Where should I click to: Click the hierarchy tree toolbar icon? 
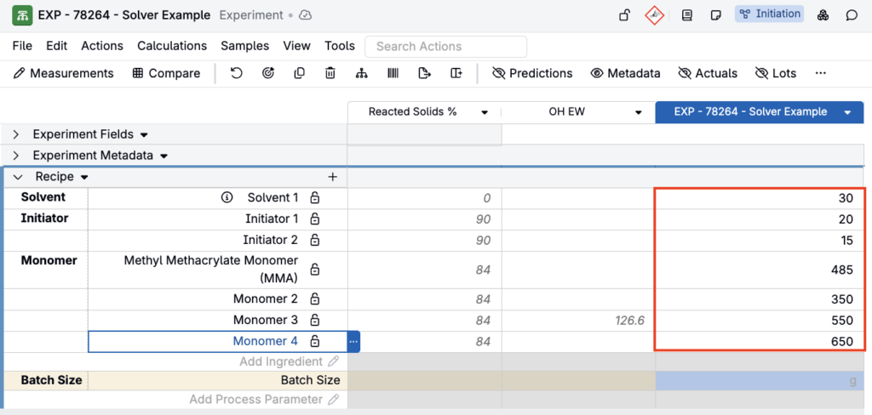[x=361, y=73]
